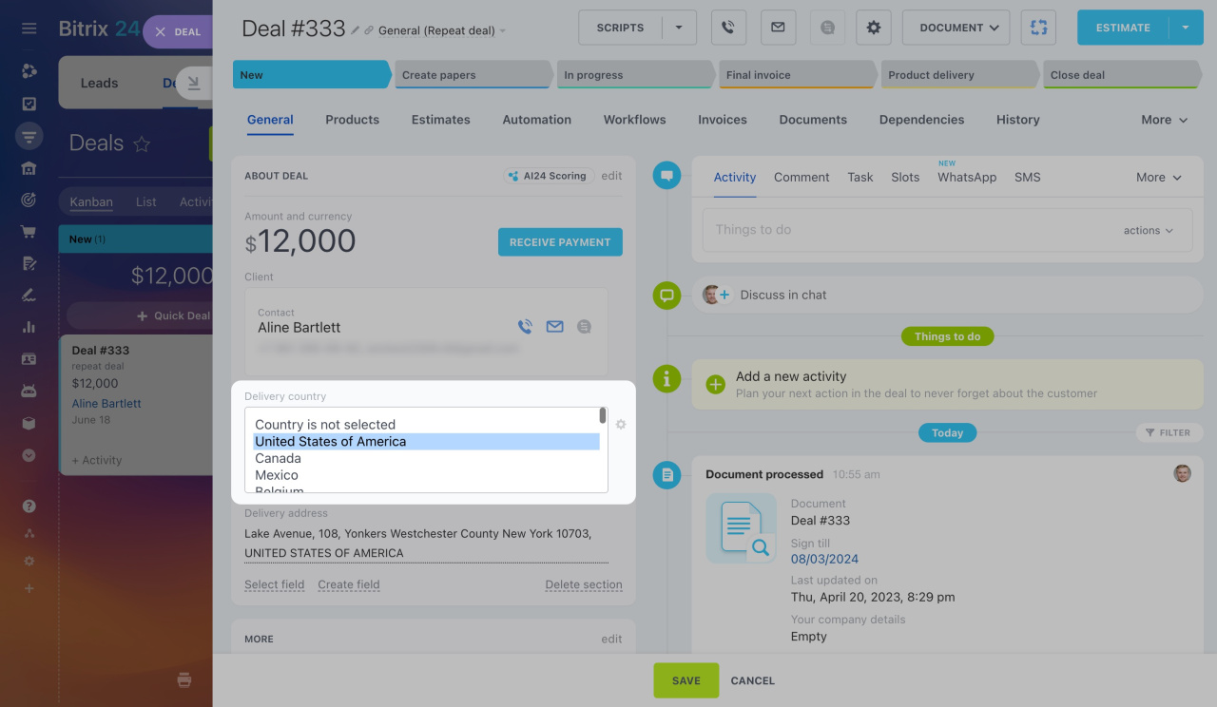
Task: Open the SCRIPTS dropdown arrow
Action: pos(679,28)
